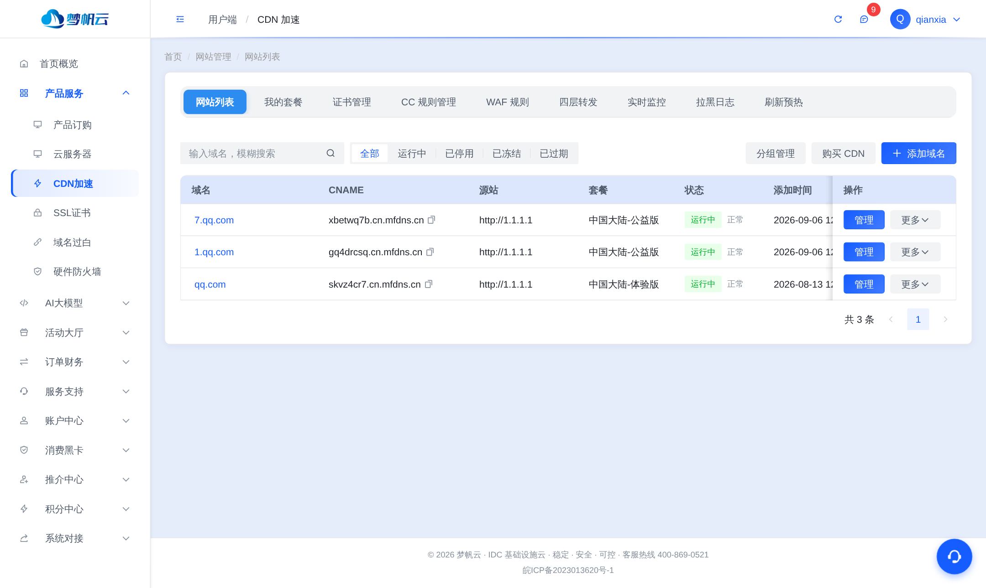This screenshot has height=588, width=986.
Task: Switch to the 网站列表 tab
Action: pyautogui.click(x=215, y=102)
